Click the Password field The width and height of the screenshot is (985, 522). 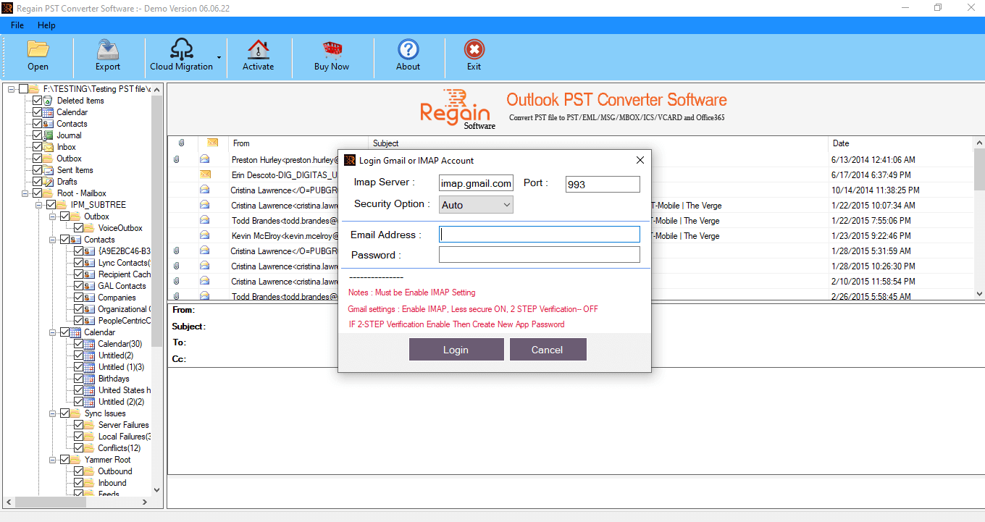pyautogui.click(x=540, y=254)
